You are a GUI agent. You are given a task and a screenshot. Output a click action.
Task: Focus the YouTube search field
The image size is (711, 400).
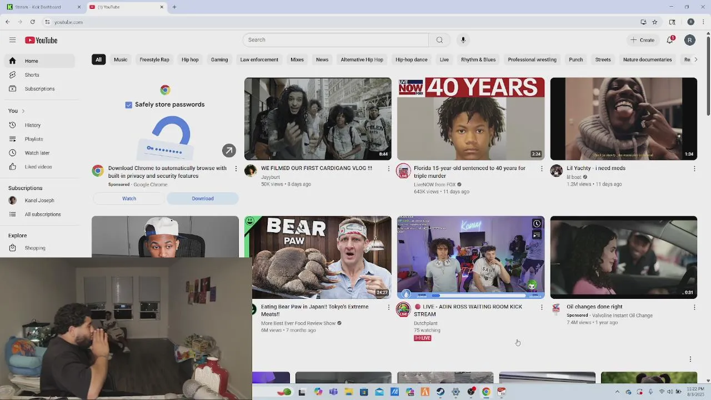(x=336, y=40)
